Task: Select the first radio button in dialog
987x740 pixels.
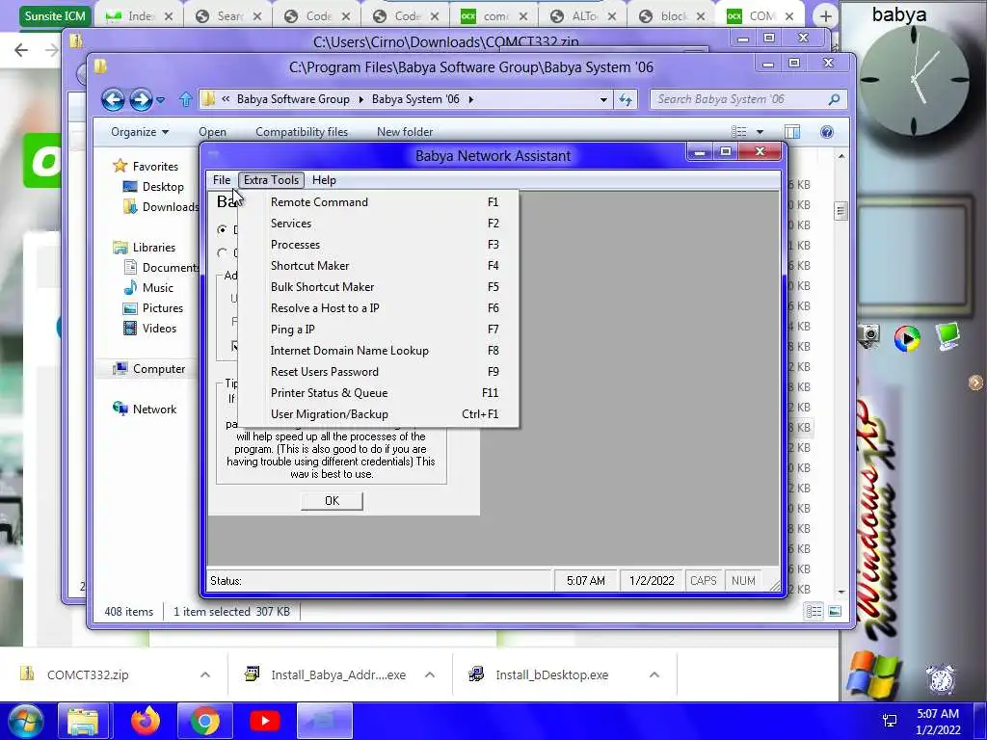Action: click(x=222, y=229)
